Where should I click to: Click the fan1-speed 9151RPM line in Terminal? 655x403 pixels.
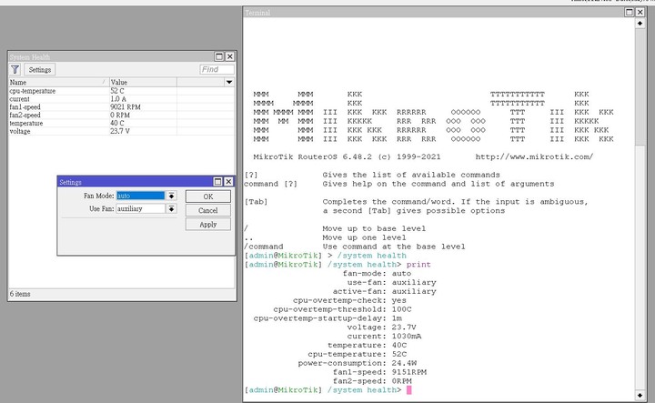[x=379, y=372]
